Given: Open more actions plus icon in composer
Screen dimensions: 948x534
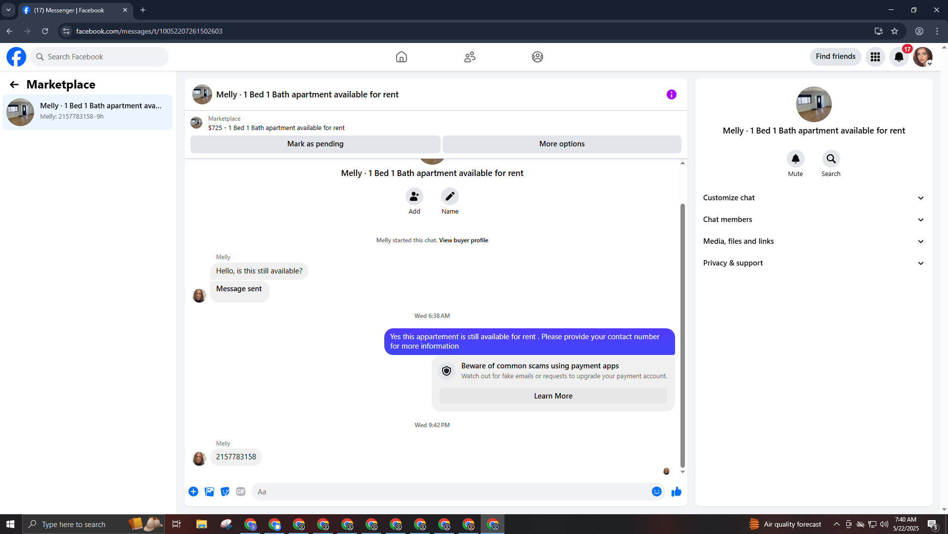Looking at the screenshot, I should tap(193, 491).
